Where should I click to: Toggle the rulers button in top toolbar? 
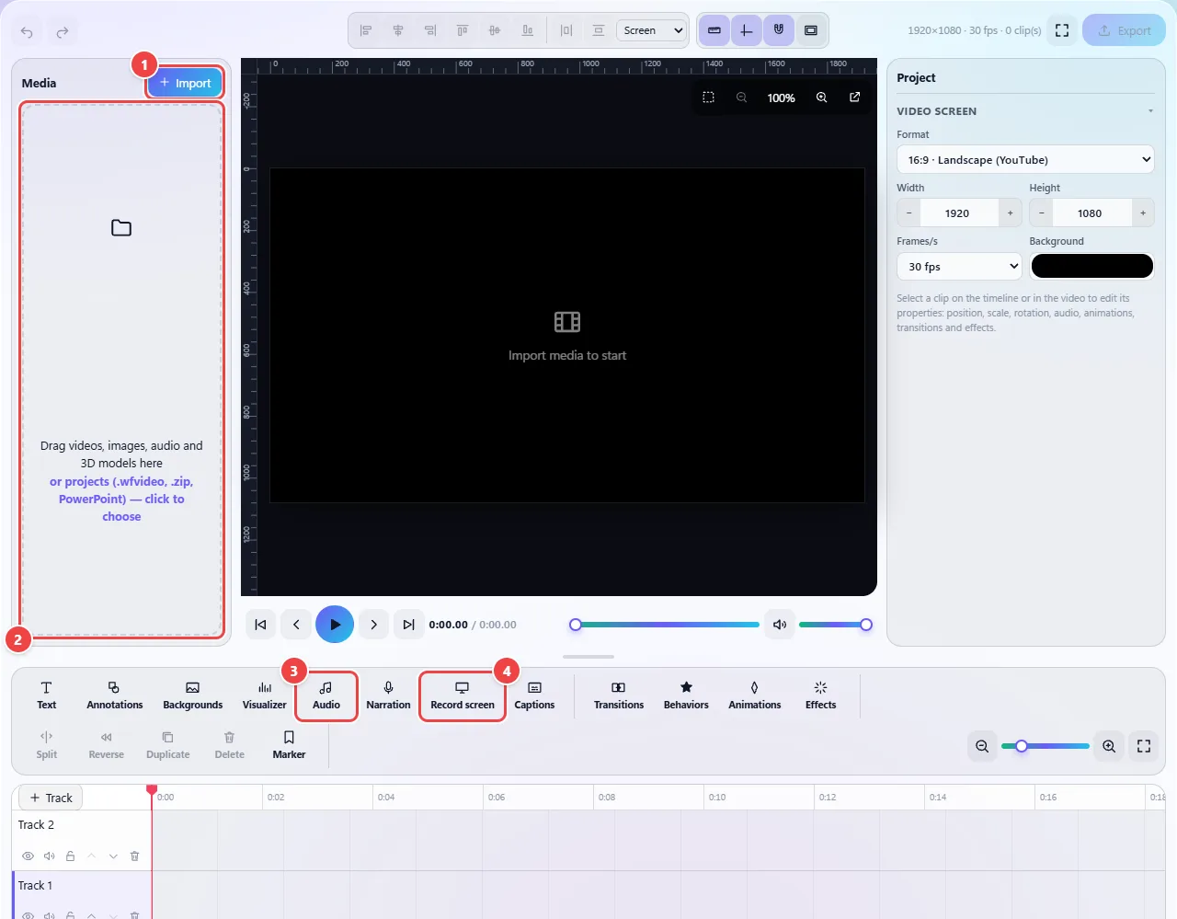coord(714,30)
